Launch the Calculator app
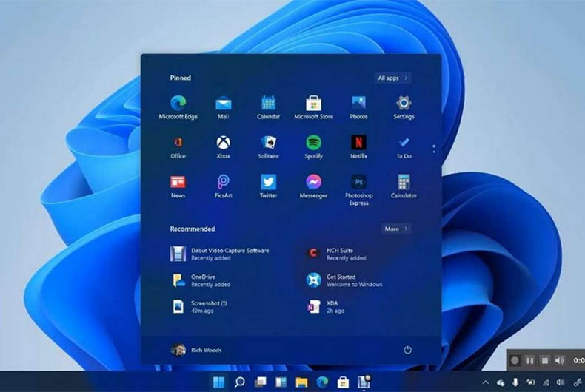The height and width of the screenshot is (392, 585). point(404,186)
